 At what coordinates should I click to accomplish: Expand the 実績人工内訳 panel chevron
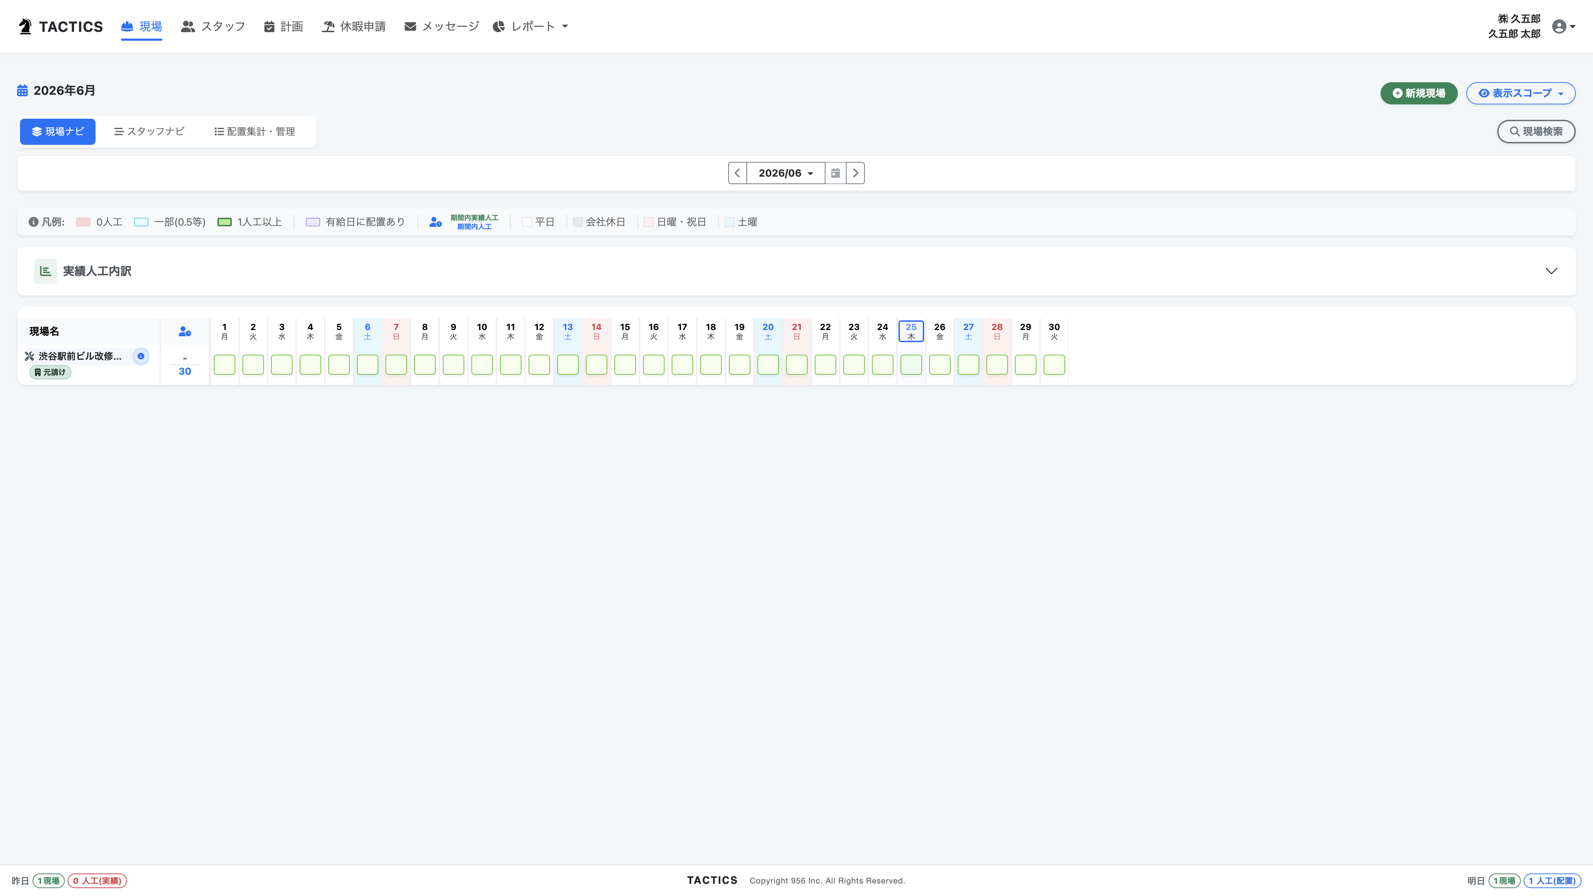[x=1551, y=271]
